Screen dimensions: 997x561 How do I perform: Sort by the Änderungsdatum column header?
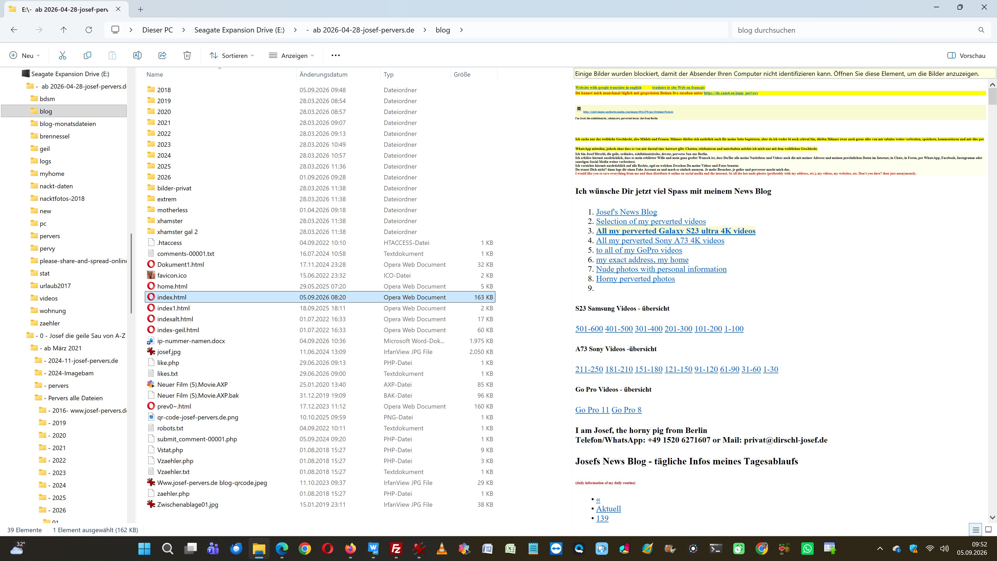click(324, 74)
